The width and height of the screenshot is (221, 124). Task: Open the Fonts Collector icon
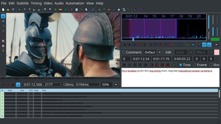[x=86, y=10]
